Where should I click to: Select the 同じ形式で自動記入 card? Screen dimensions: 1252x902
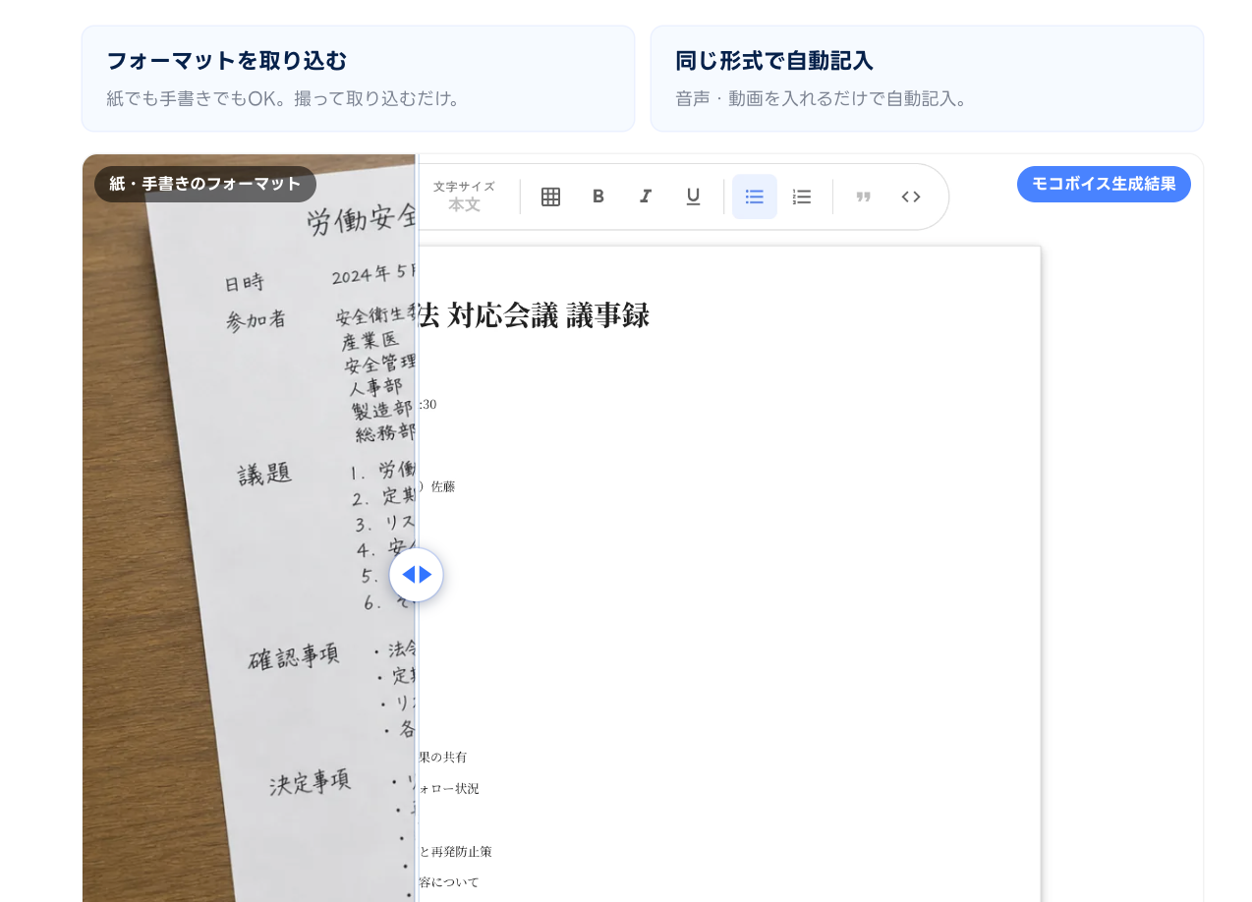pyautogui.click(x=927, y=79)
